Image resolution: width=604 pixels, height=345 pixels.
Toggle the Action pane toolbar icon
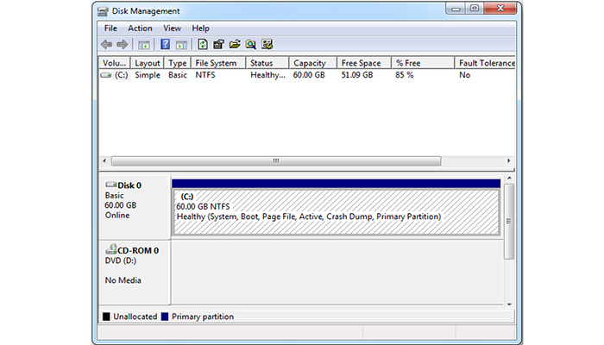click(181, 45)
